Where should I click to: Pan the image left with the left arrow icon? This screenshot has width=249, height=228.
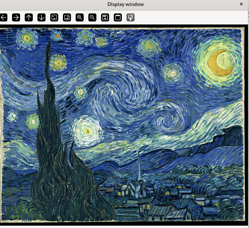pos(3,17)
